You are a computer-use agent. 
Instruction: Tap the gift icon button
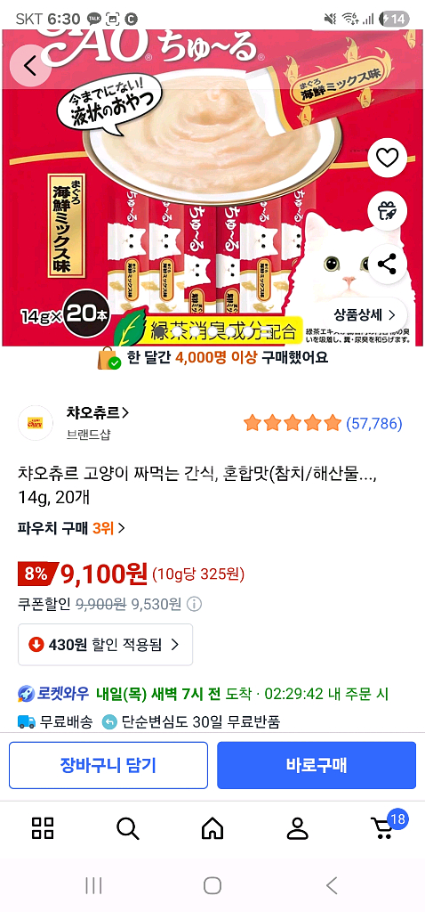coord(388,210)
